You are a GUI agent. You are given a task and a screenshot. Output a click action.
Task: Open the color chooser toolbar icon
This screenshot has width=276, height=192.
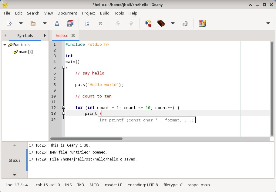tap(202, 23)
